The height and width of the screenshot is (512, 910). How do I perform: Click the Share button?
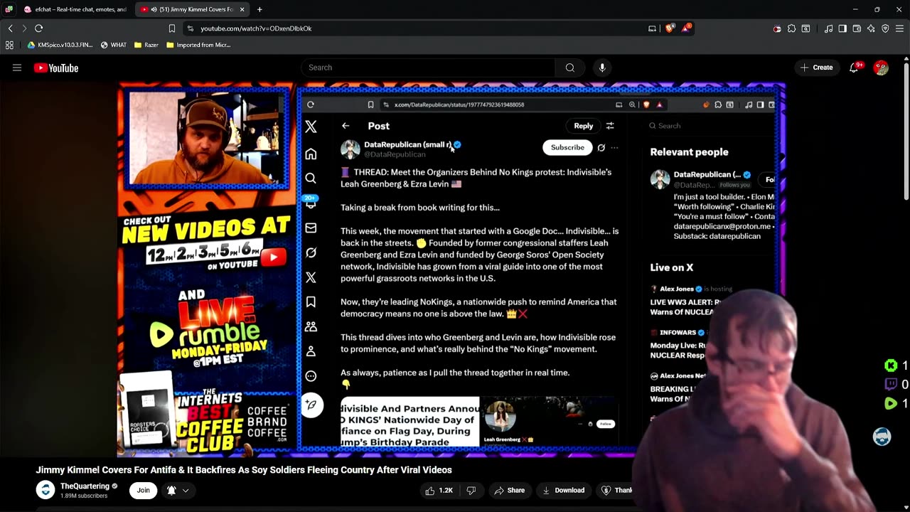pos(509,490)
